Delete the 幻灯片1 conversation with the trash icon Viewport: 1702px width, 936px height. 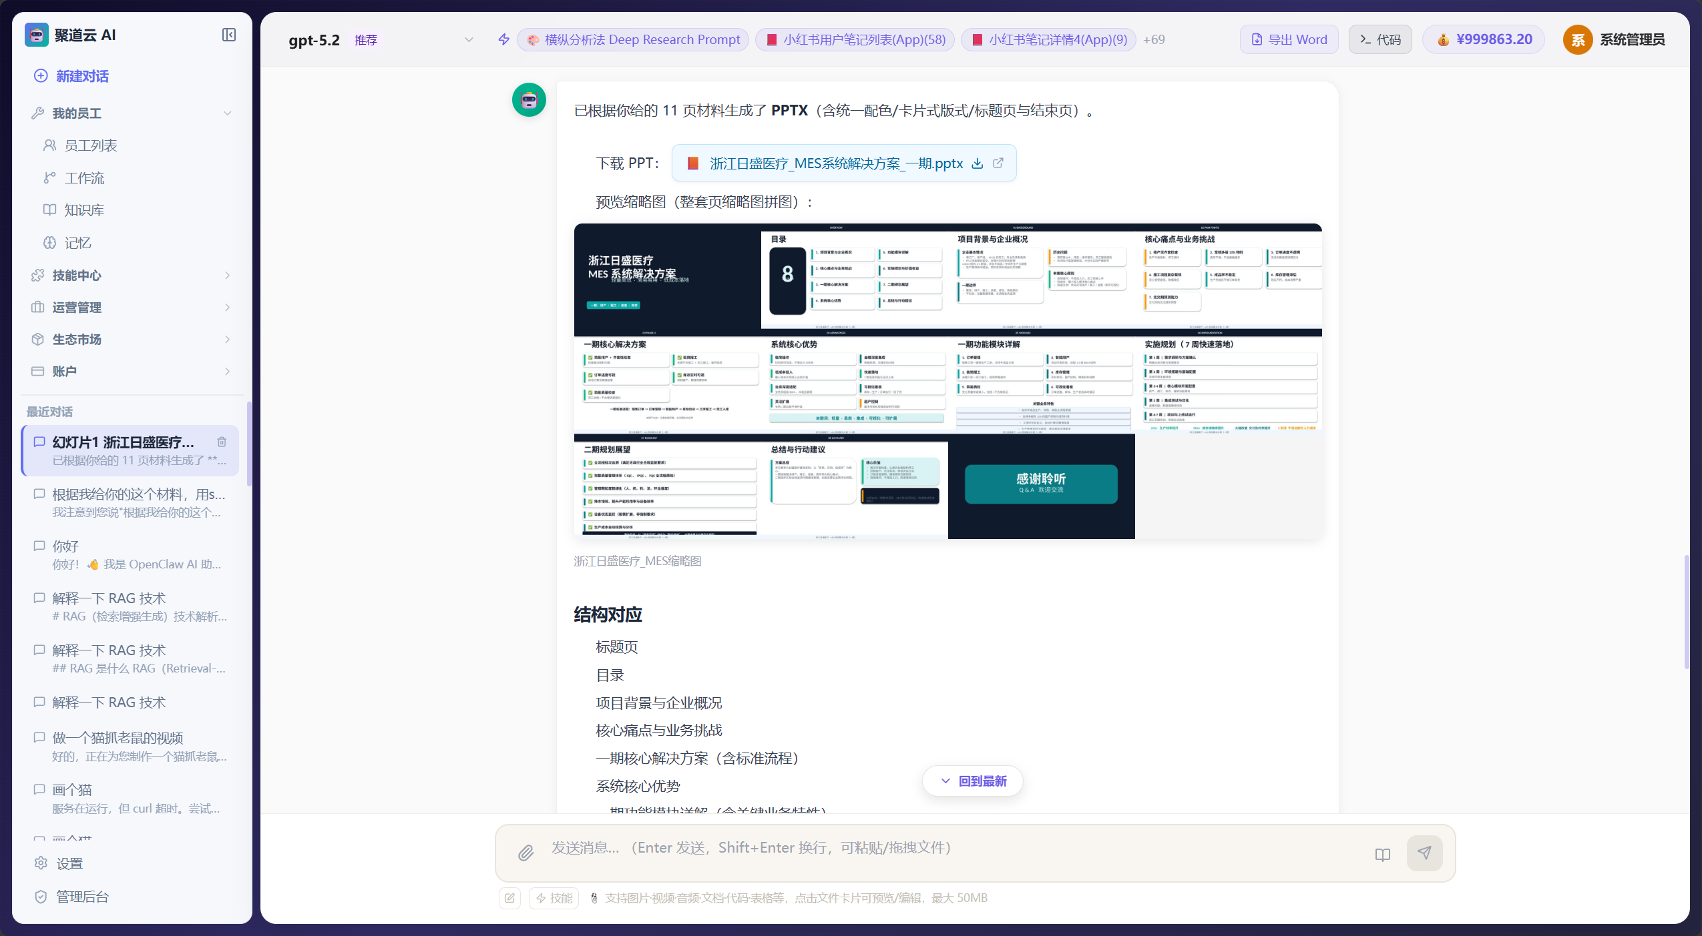click(222, 441)
